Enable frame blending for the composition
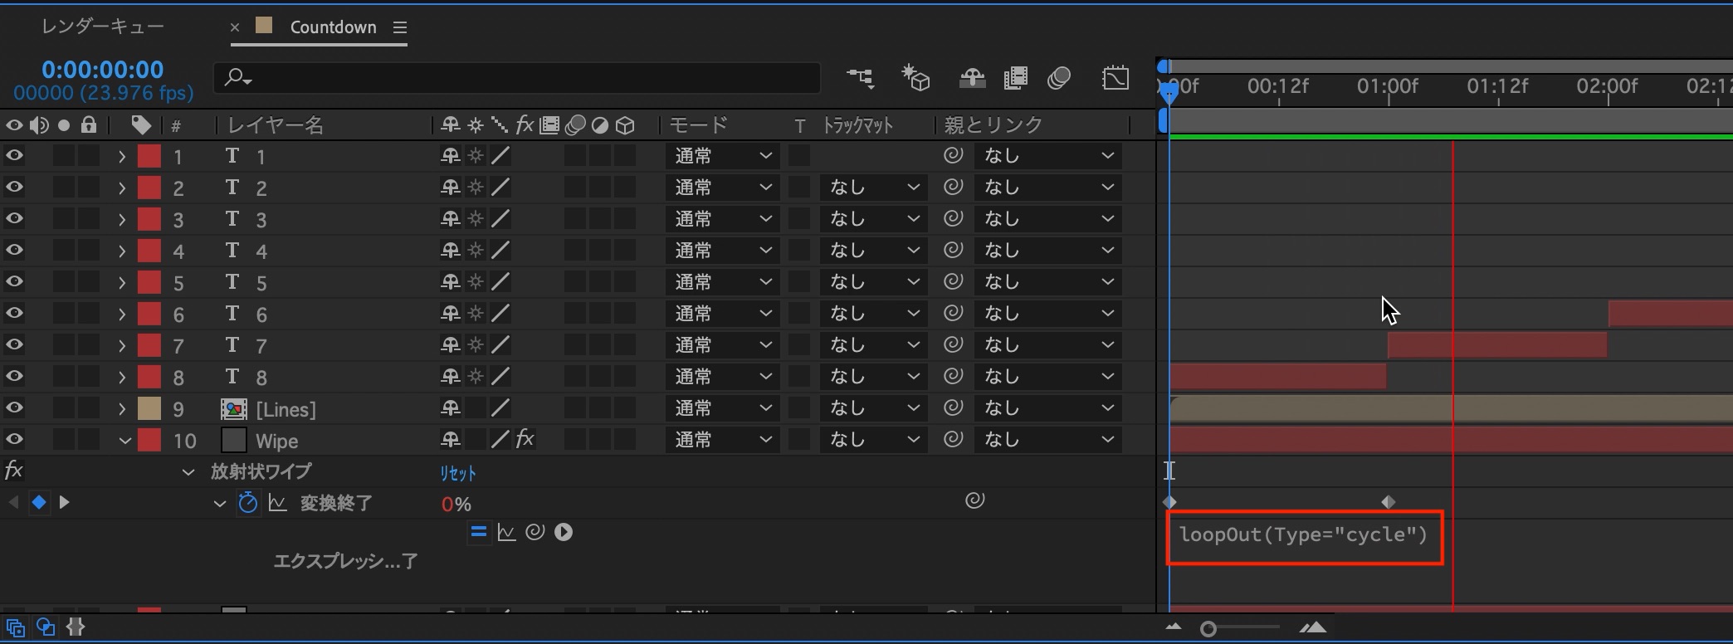 point(1015,78)
